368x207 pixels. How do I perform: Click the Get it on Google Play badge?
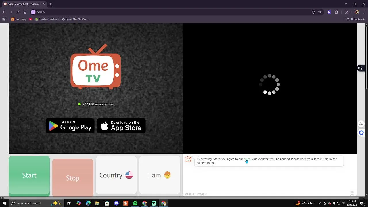(70, 126)
